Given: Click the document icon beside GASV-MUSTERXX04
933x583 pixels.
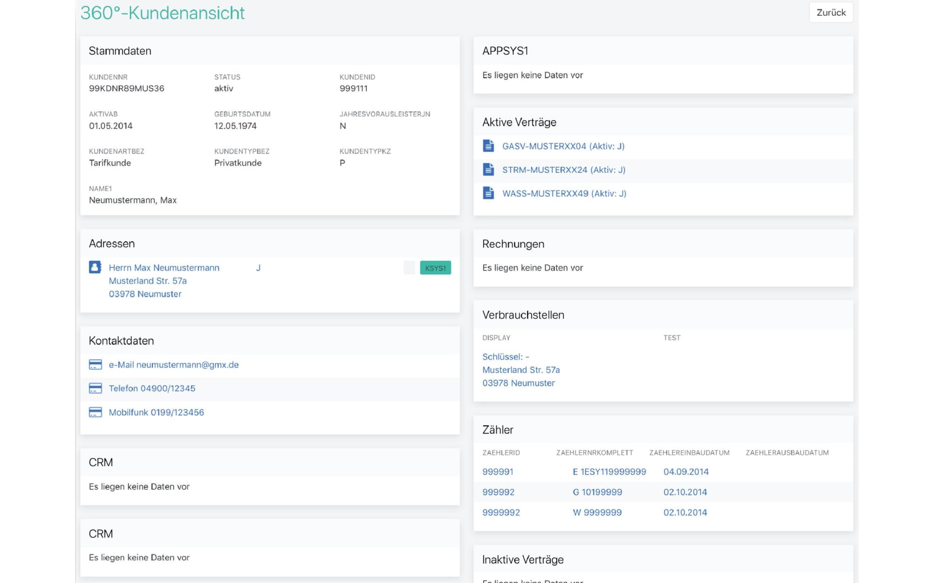Looking at the screenshot, I should coord(488,146).
